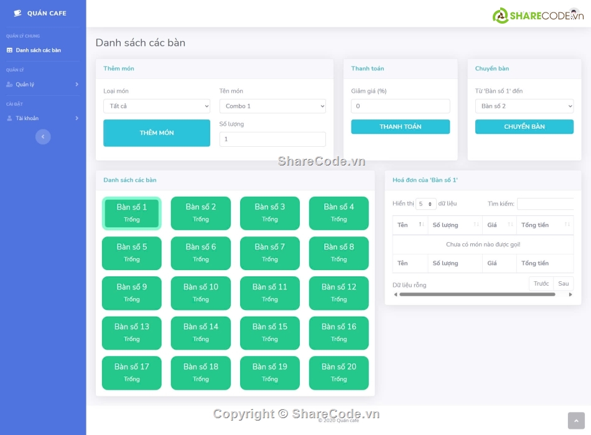Screen dimensions: 591x435
Task: Select table Bàn số 16
Action: click(x=339, y=333)
